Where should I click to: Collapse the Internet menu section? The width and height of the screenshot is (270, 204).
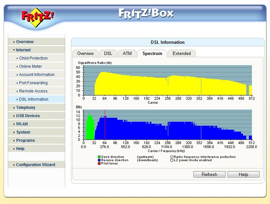pyautogui.click(x=23, y=50)
